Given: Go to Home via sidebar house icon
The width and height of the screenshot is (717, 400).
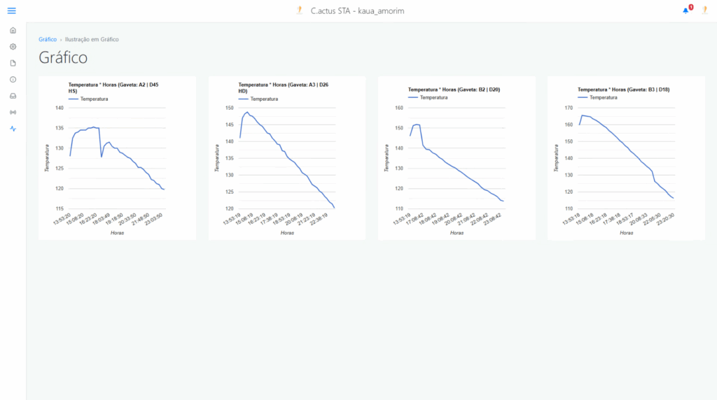Looking at the screenshot, I should (13, 30).
